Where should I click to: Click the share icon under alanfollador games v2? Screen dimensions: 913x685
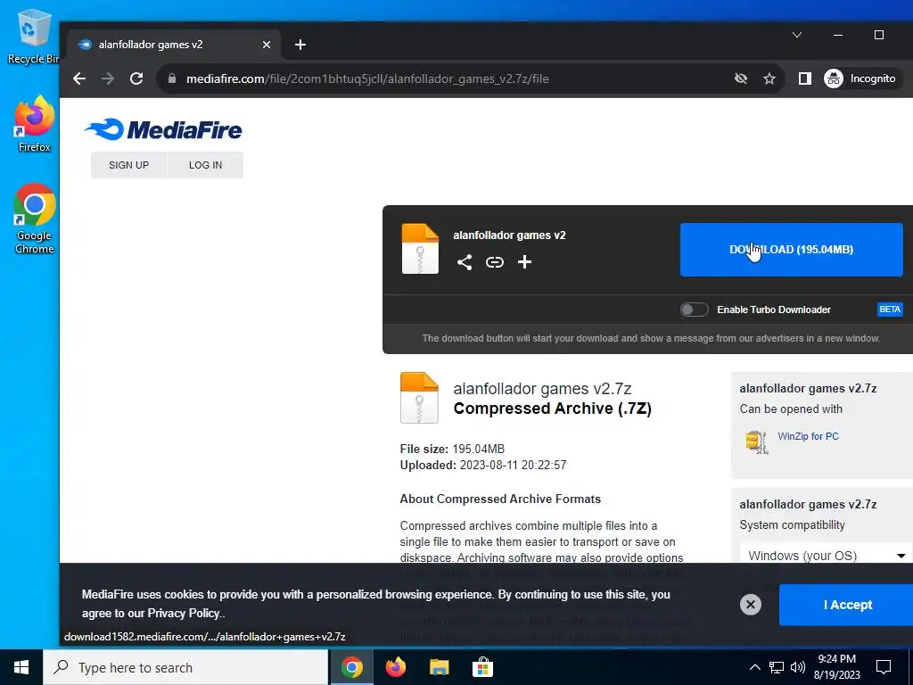pyautogui.click(x=464, y=262)
